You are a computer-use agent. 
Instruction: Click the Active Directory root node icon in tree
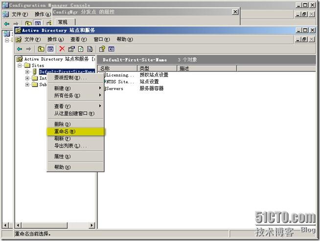(20, 59)
